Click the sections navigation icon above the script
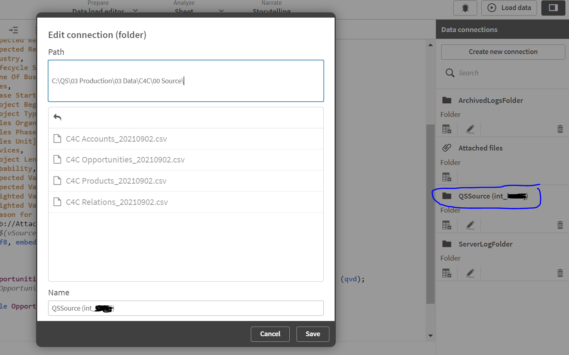 [x=13, y=30]
